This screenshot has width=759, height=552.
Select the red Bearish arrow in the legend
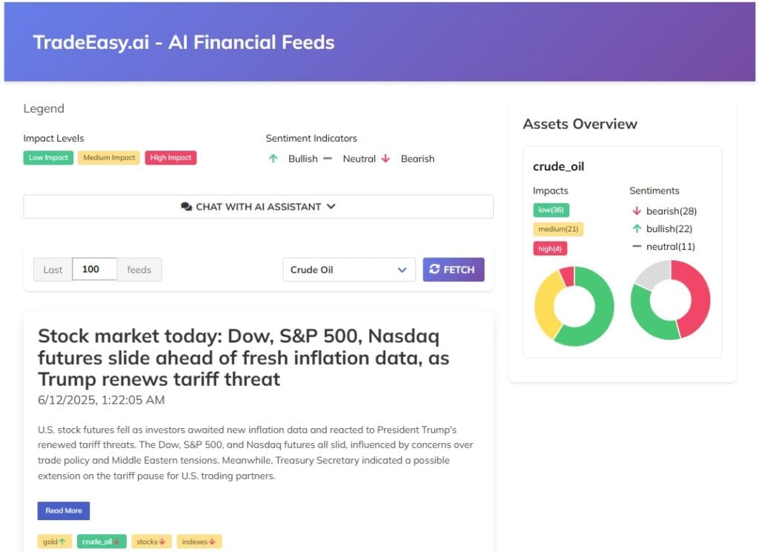(x=386, y=158)
